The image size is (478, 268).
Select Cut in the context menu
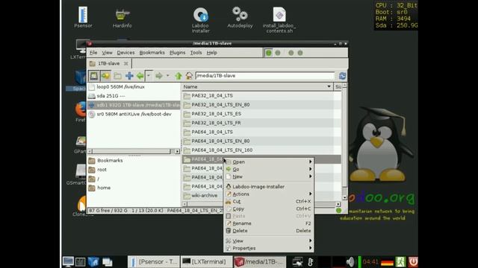(269, 202)
